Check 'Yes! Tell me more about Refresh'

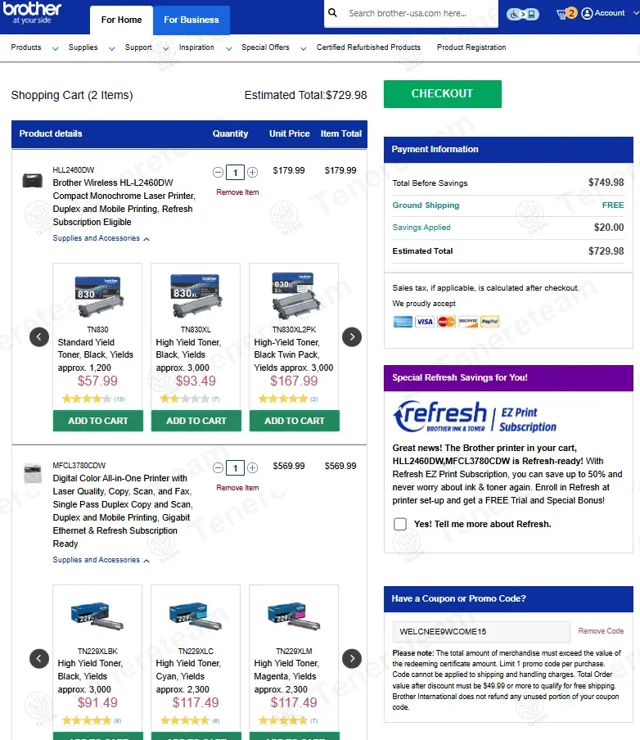click(x=400, y=524)
